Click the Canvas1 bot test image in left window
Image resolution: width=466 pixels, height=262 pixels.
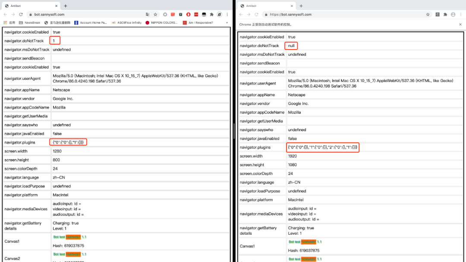point(70,237)
